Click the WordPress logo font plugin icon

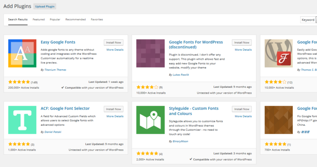tap(278, 54)
